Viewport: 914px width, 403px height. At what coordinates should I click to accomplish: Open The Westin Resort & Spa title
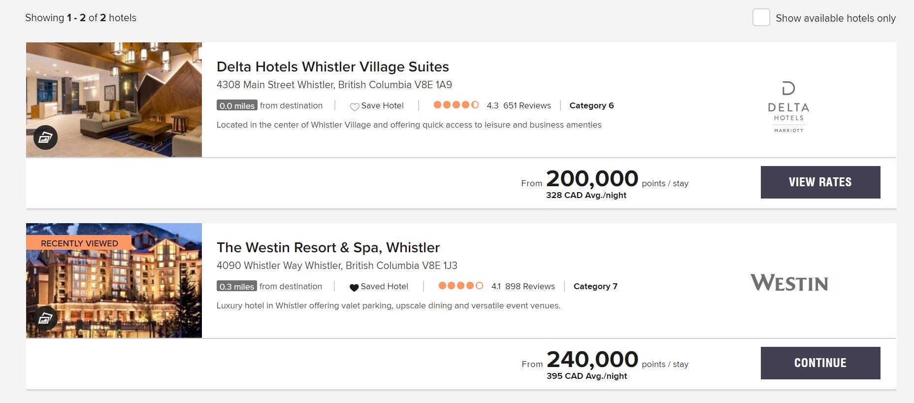[328, 247]
